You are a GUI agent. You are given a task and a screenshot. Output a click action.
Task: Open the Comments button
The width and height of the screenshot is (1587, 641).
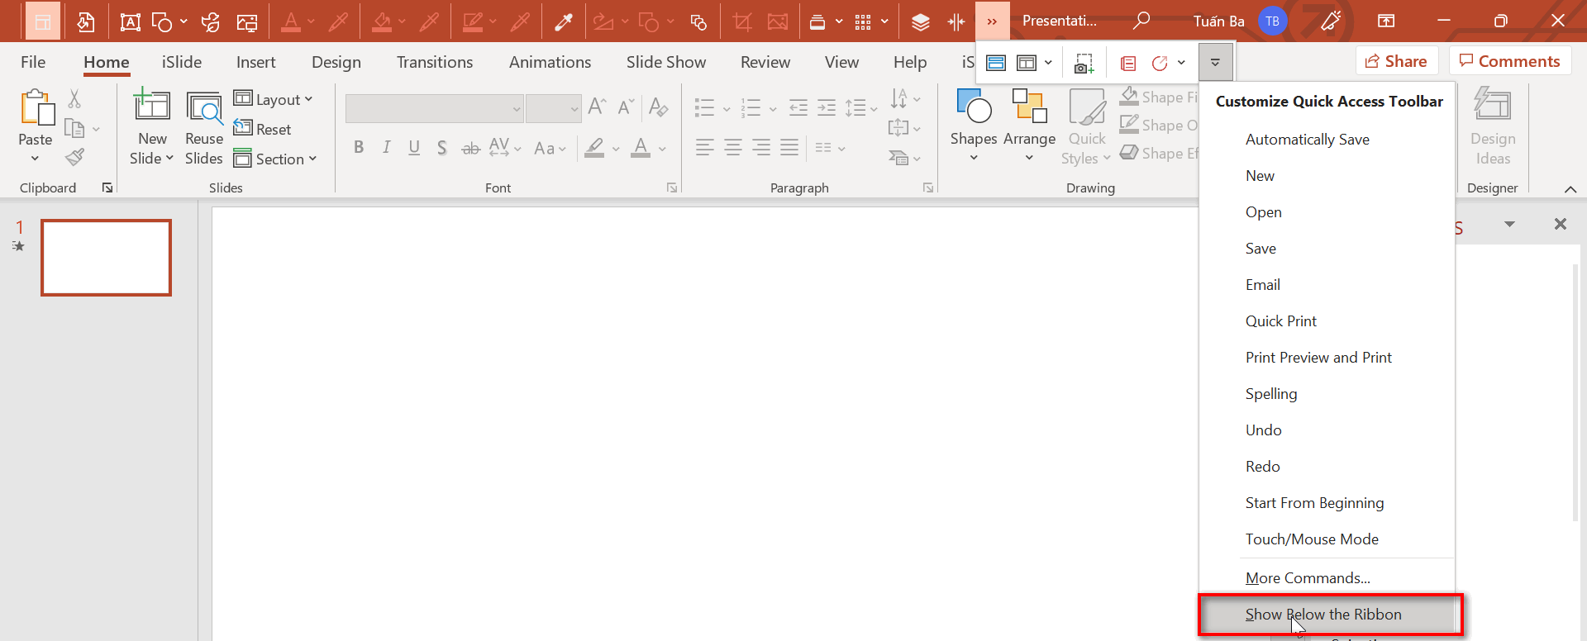(1510, 61)
